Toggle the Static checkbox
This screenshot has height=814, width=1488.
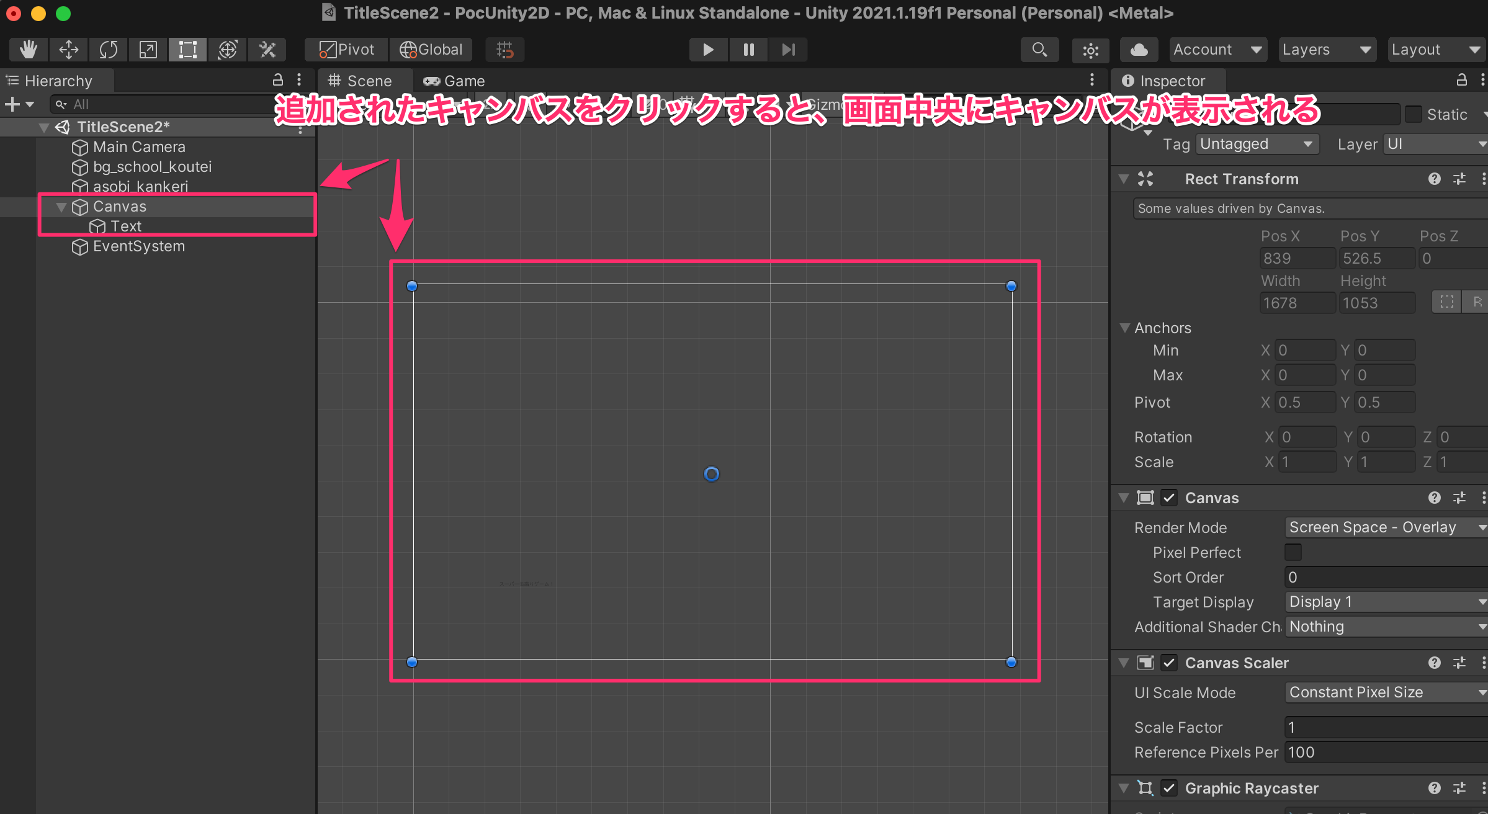[x=1414, y=114]
